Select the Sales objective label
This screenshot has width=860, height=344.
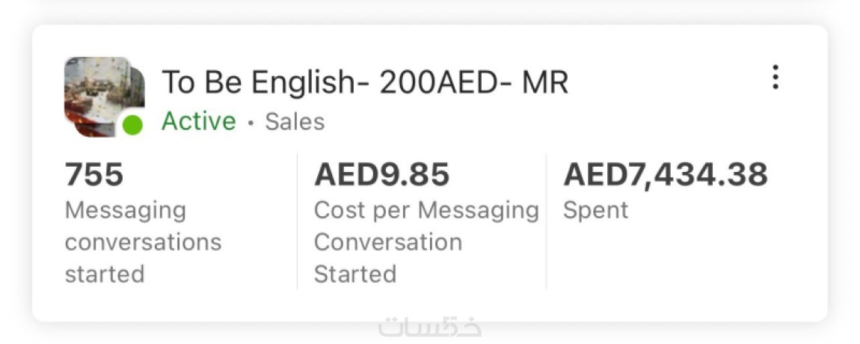[295, 122]
